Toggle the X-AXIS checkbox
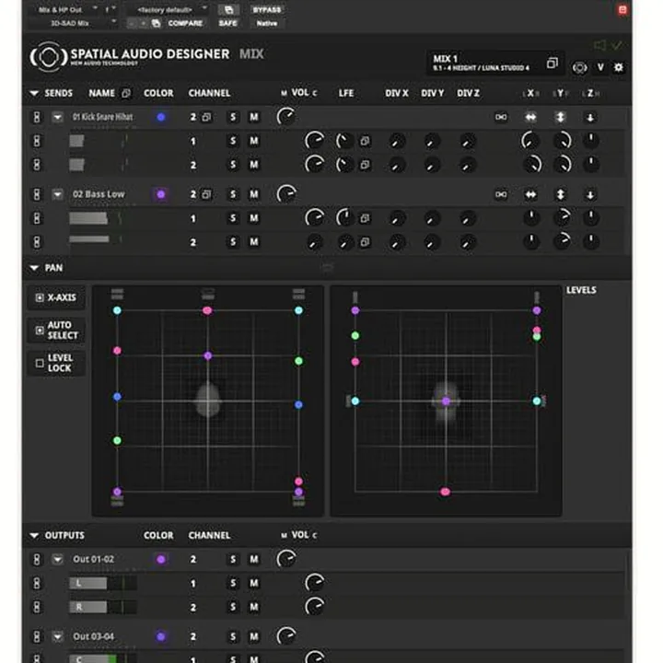663x663 pixels. [40, 297]
